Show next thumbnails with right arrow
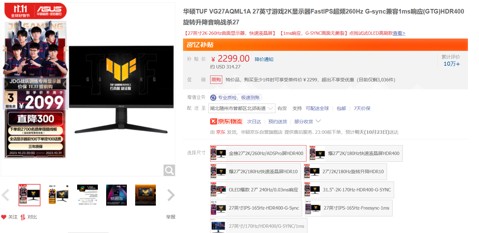 (171, 195)
